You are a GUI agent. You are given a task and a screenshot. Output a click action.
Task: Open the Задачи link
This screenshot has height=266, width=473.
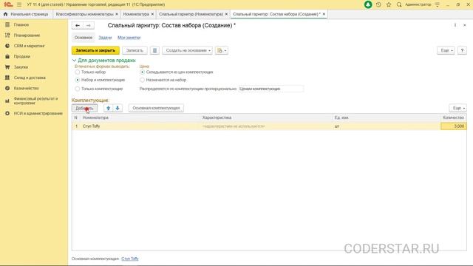[x=105, y=38]
